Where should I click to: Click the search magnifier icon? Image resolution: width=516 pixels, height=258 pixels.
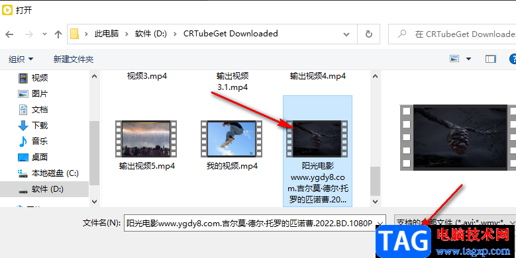[x=402, y=34]
